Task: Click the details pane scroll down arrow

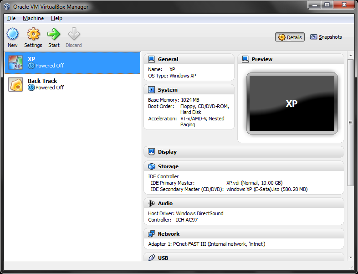Action: point(350,258)
